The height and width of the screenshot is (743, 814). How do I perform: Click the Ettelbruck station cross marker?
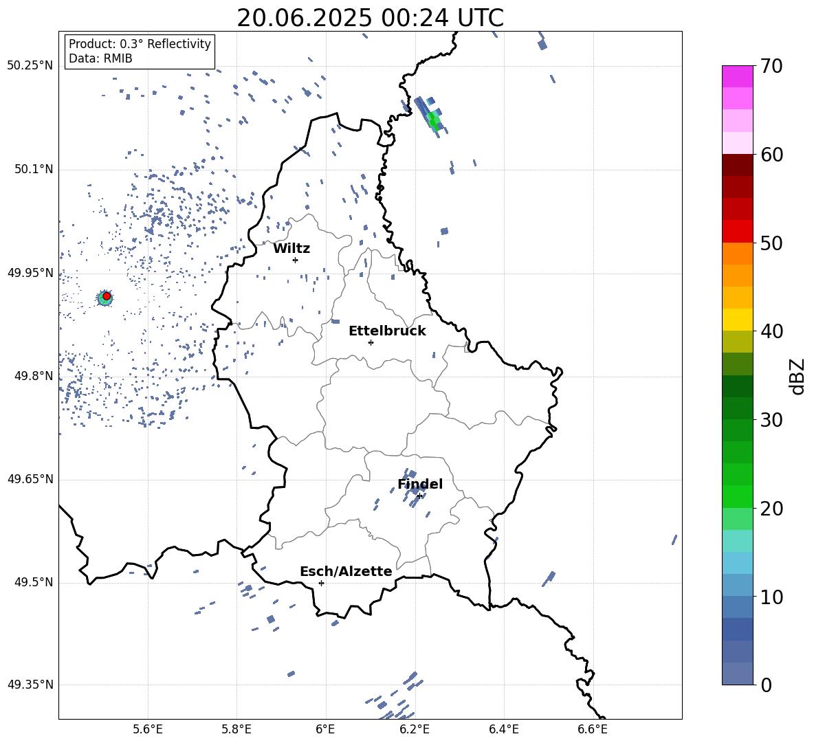[371, 342]
